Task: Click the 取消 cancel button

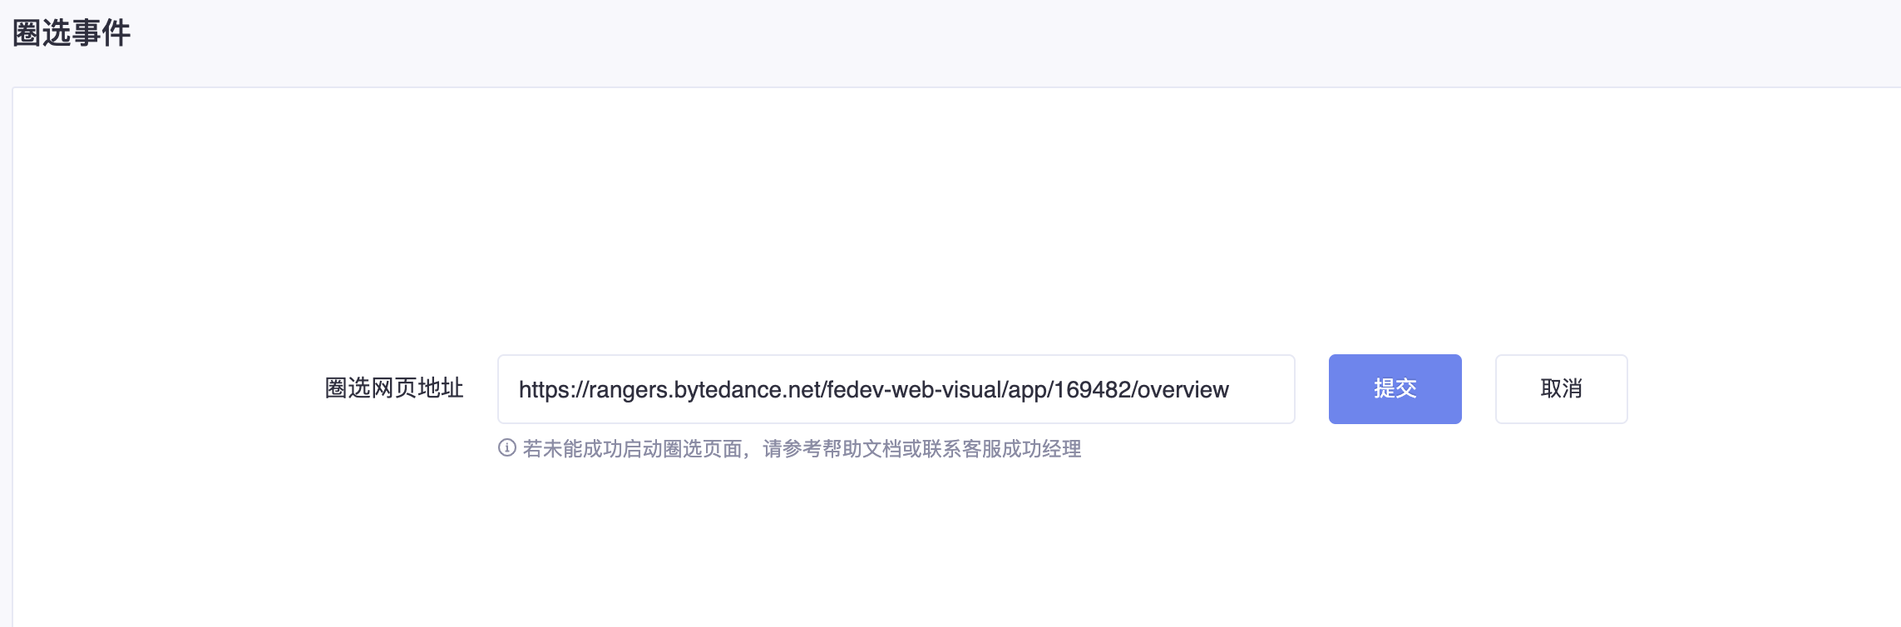Action: [1561, 389]
